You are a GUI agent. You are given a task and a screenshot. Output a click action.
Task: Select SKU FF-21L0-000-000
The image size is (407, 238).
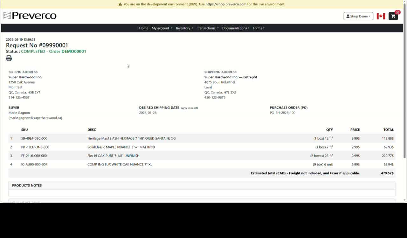(34, 156)
